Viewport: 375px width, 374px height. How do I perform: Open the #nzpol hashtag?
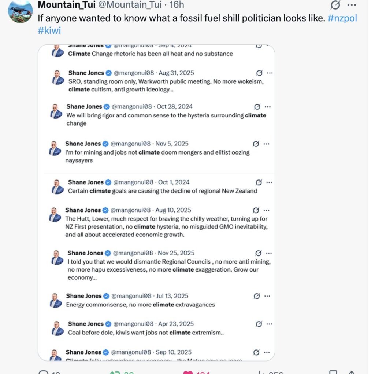(x=342, y=18)
